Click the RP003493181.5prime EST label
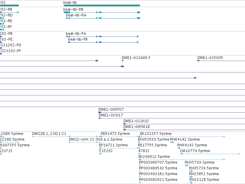This screenshot has width=245, height=184. [x=158, y=174]
